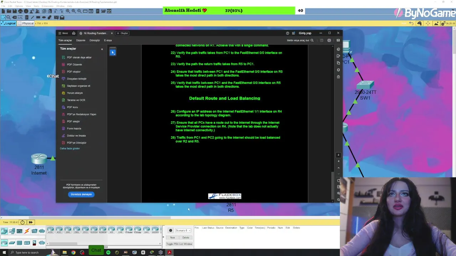Click Giriş yap sign-in button
Screen dimensions: 456x256
pos(305,33)
